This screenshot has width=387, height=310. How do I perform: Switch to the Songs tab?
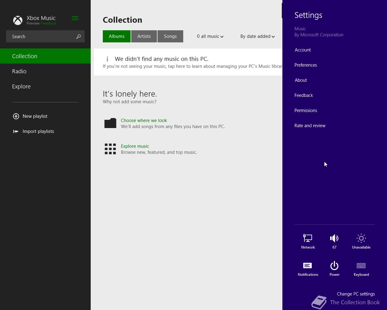point(170,36)
